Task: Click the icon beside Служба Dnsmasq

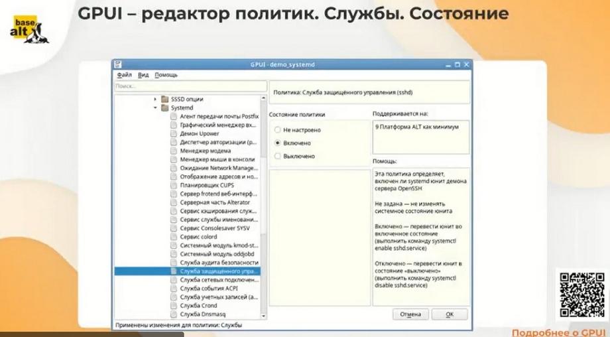Action: (174, 314)
